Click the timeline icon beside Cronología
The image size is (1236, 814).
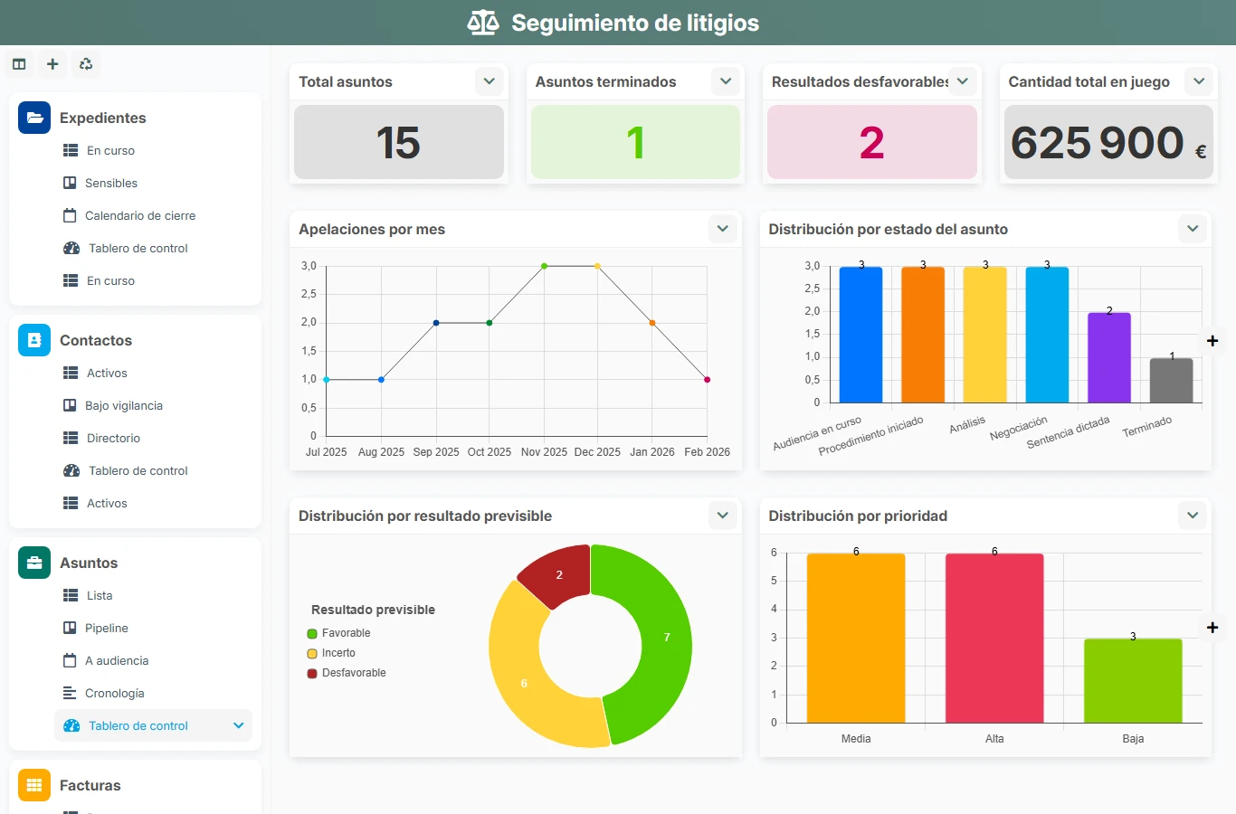[70, 693]
